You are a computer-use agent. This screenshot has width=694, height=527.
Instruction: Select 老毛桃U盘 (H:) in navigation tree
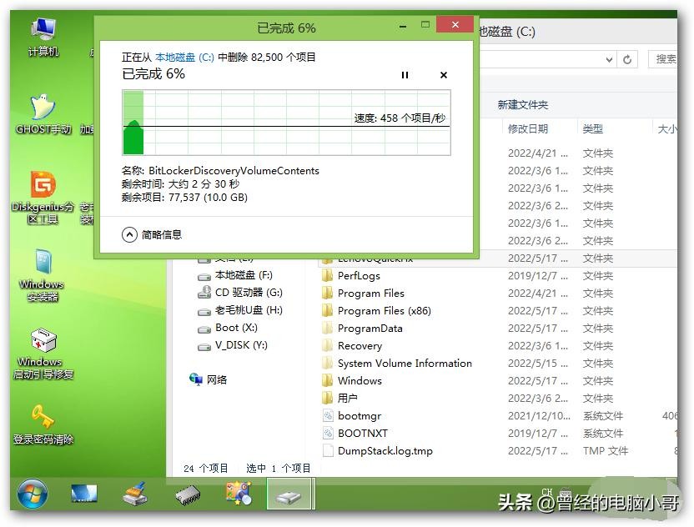click(x=248, y=310)
